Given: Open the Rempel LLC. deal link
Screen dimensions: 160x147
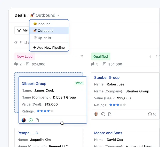Looking at the screenshot, I should 28,133.
